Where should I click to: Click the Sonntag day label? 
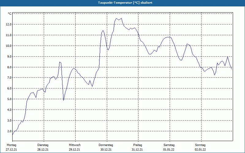[200, 145]
